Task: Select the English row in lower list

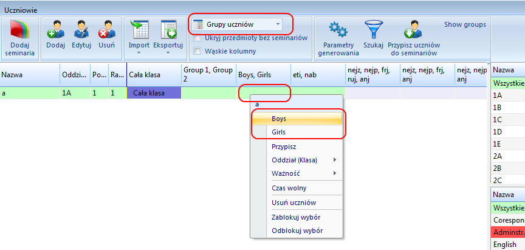Action: tap(508, 245)
